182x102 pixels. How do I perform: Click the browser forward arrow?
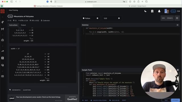click(x=20, y=2)
